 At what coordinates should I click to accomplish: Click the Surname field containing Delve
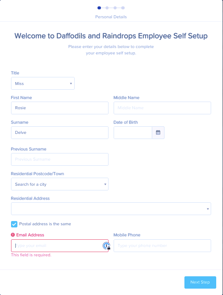pyautogui.click(x=60, y=133)
